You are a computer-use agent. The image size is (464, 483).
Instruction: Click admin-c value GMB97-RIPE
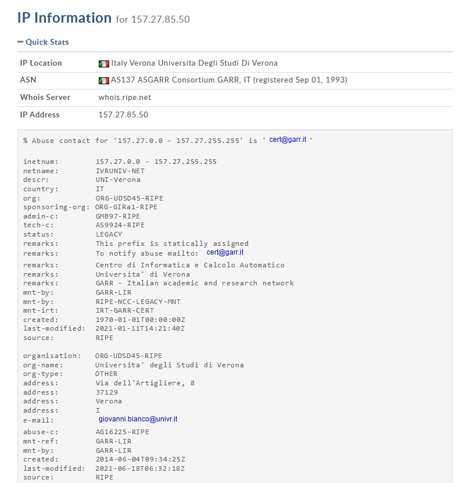click(x=118, y=216)
